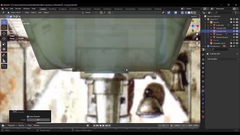Screen dimensions: 240x135
Task: Toggle Auto Smooth checkbox
Action: pyautogui.click(x=28, y=117)
